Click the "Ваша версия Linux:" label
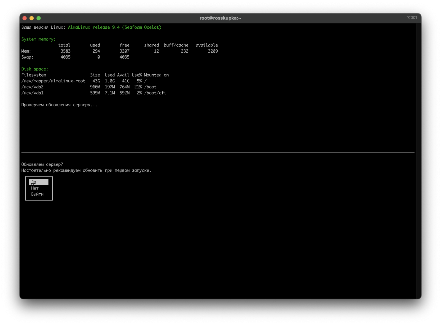 pyautogui.click(x=43, y=27)
